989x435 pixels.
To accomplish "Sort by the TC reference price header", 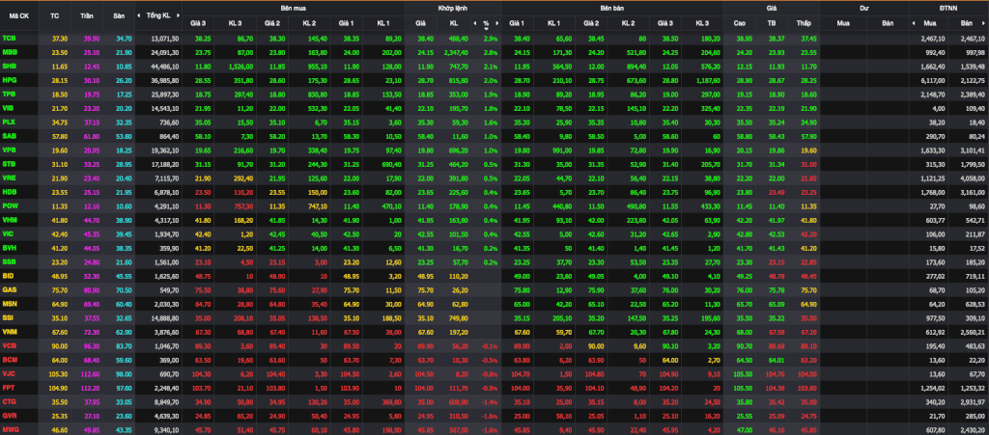I will 55,14.
